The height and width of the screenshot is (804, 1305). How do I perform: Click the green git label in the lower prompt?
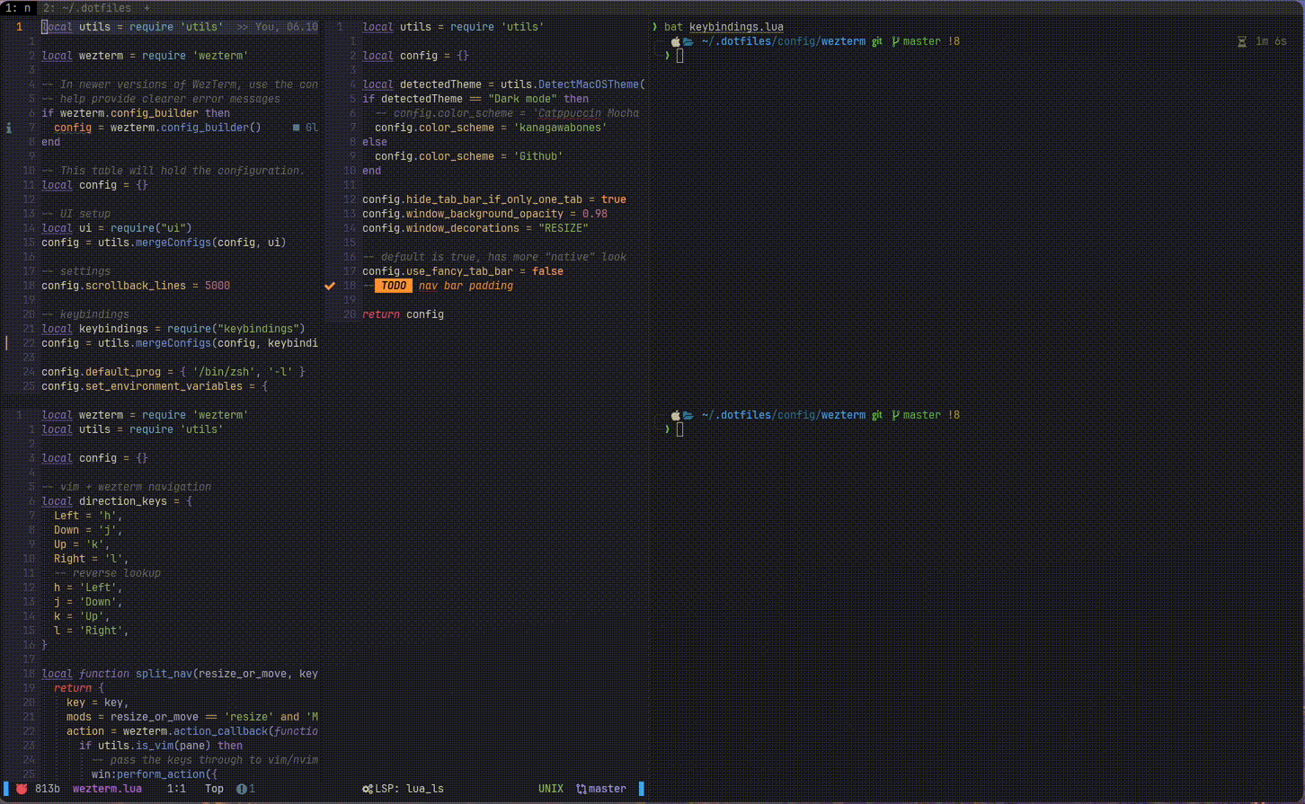coord(877,415)
